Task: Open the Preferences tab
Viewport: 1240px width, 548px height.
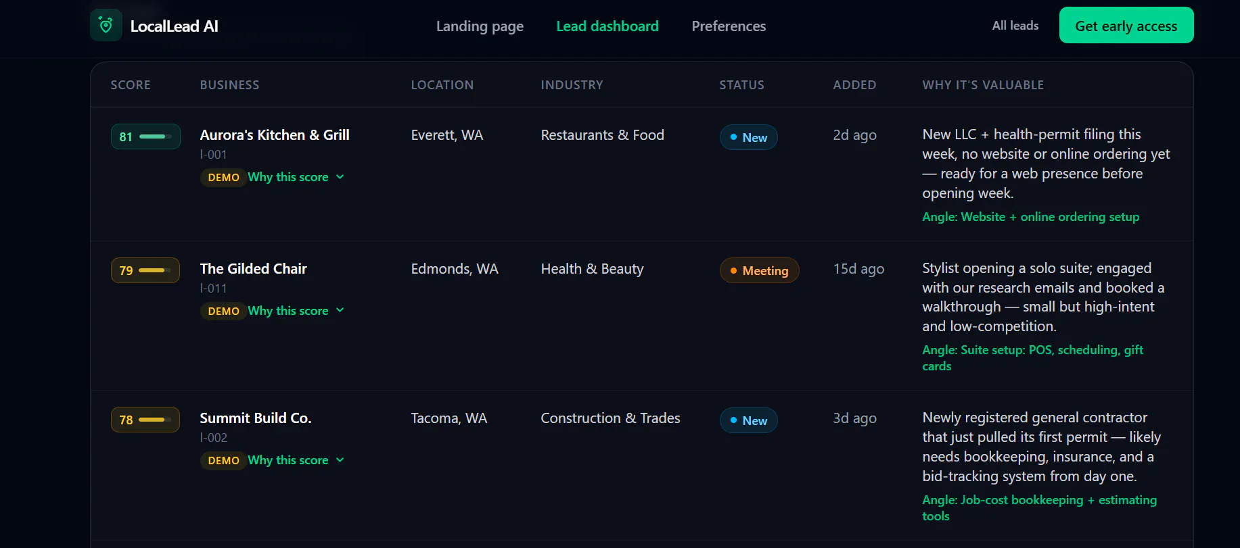Action: coord(729,26)
